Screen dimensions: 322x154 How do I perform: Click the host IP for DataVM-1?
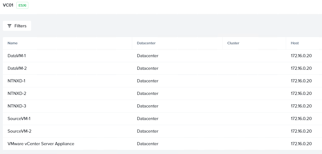coord(301,56)
